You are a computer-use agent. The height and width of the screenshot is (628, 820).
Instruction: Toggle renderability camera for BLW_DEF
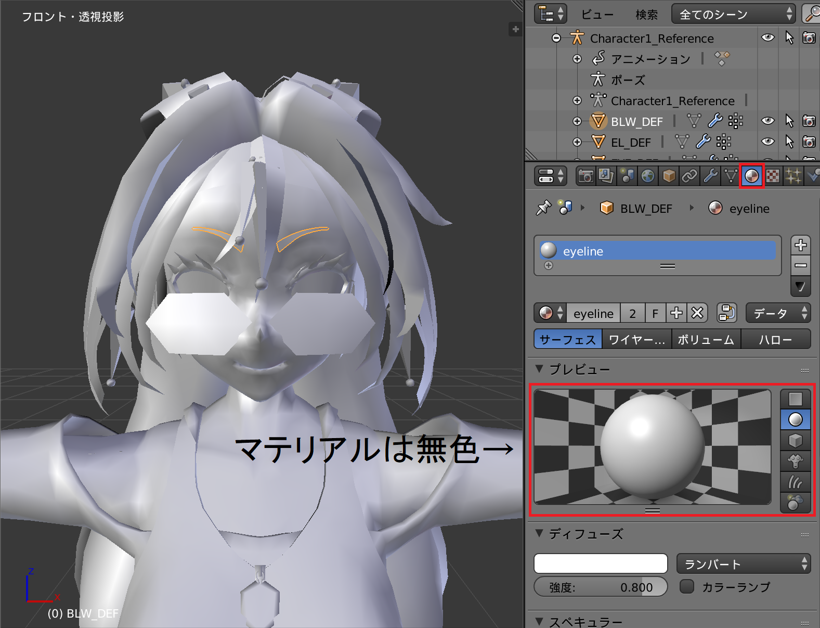coord(809,121)
